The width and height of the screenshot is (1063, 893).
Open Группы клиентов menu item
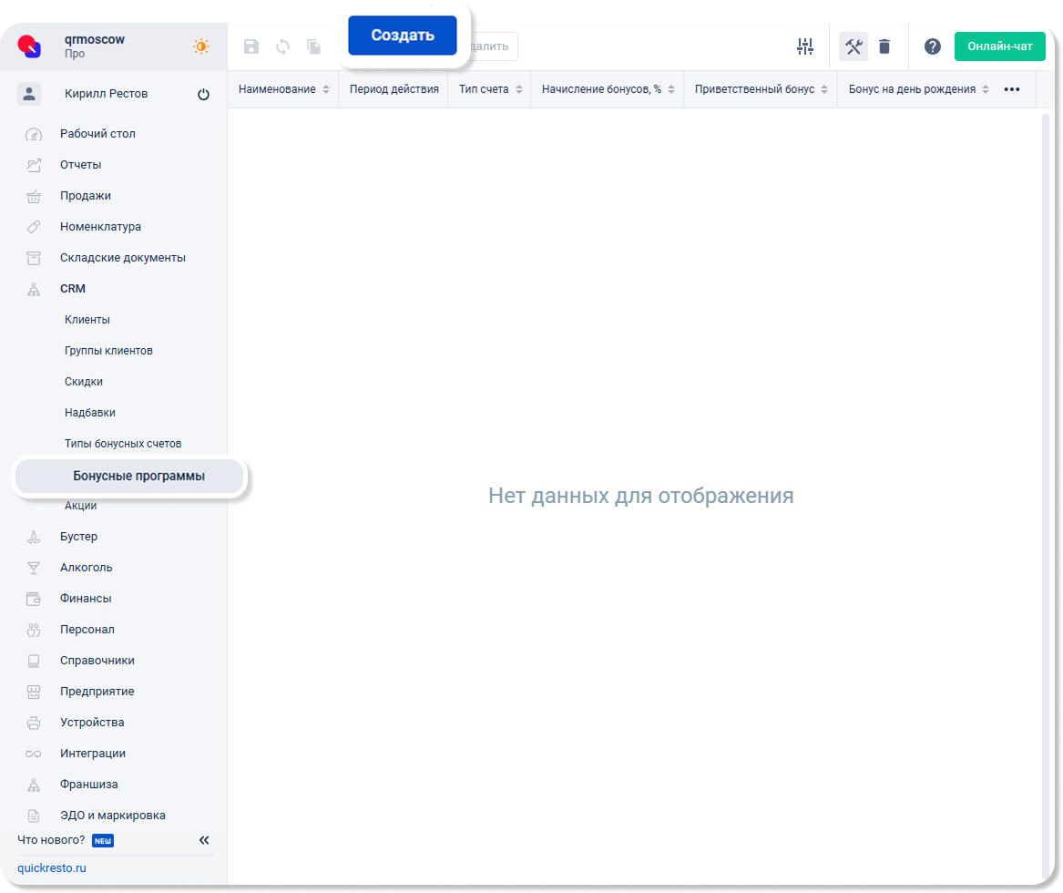click(x=108, y=351)
